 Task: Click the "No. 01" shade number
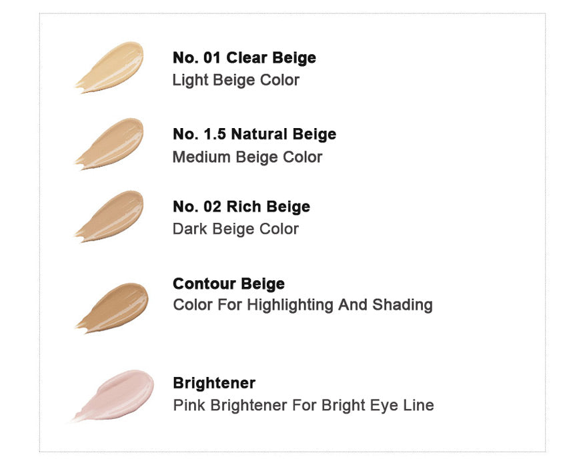(x=197, y=57)
